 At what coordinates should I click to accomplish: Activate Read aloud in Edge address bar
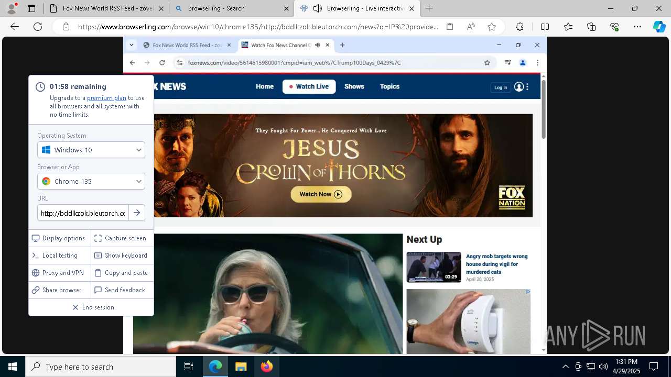pos(471,27)
